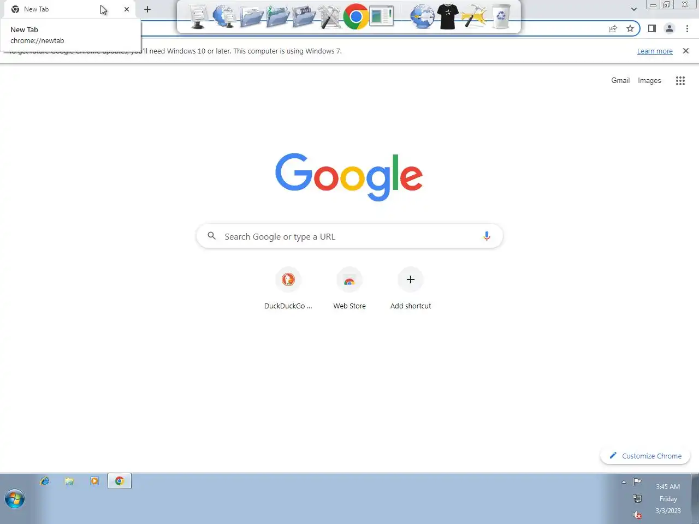Click the magnifier icon in the search box
Screen dimensions: 699x524
212,236
